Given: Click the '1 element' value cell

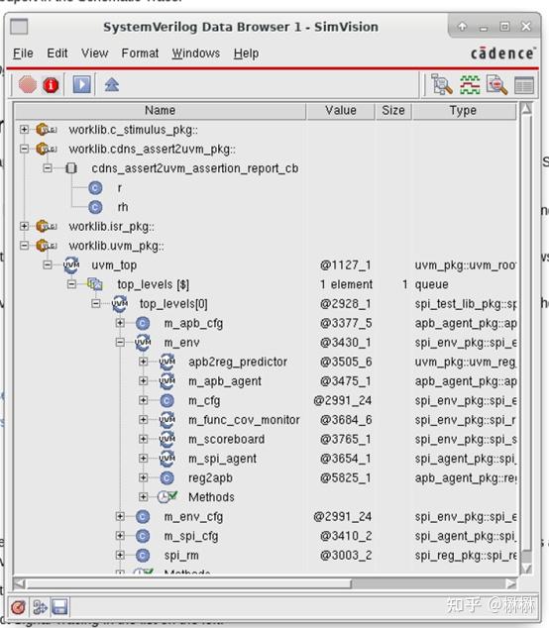Looking at the screenshot, I should [x=346, y=284].
